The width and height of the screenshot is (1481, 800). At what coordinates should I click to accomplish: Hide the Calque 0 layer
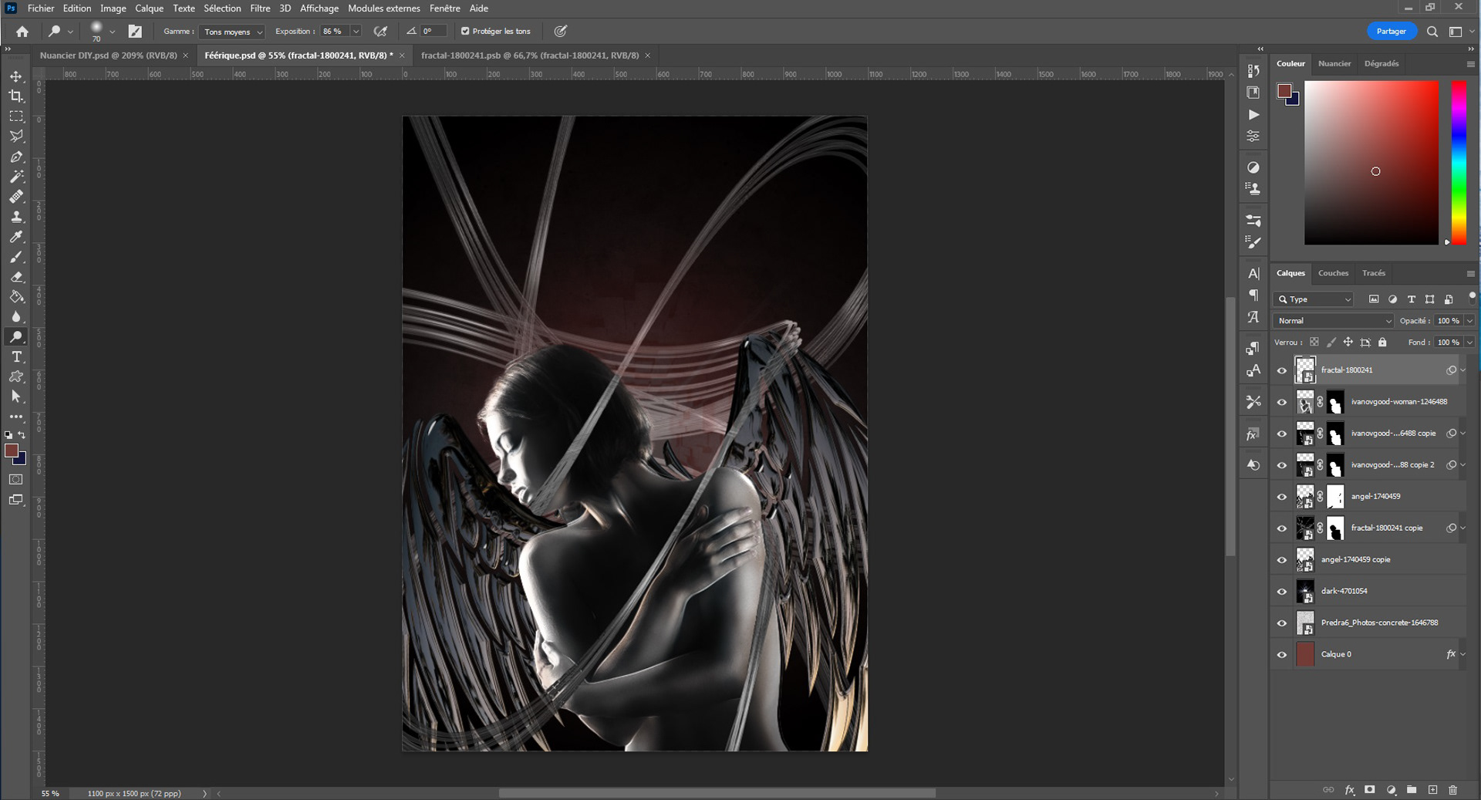(1282, 655)
